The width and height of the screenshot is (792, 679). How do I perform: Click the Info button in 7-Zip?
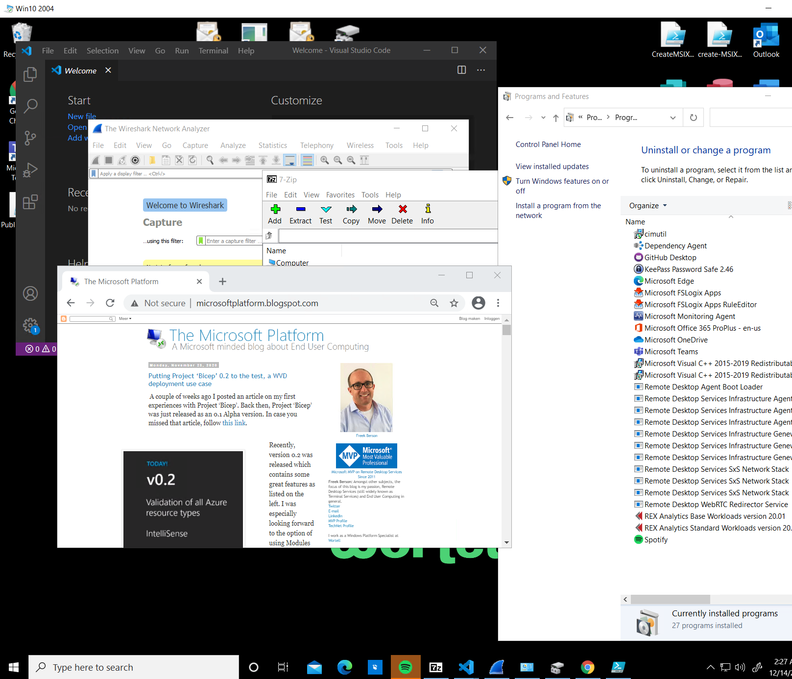coord(428,215)
